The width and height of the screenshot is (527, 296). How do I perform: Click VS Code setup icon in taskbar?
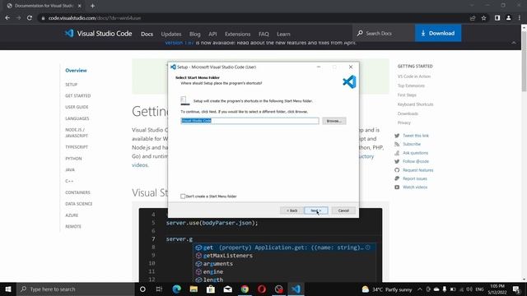pyautogui.click(x=296, y=289)
